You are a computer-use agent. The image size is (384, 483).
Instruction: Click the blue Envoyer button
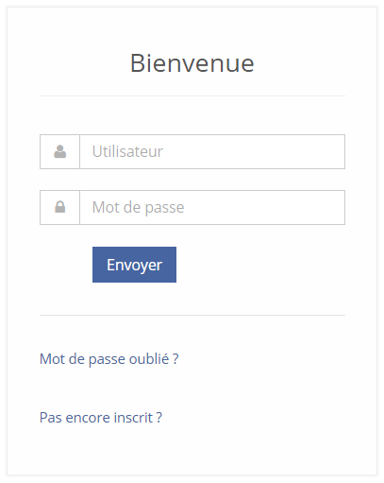click(x=134, y=265)
